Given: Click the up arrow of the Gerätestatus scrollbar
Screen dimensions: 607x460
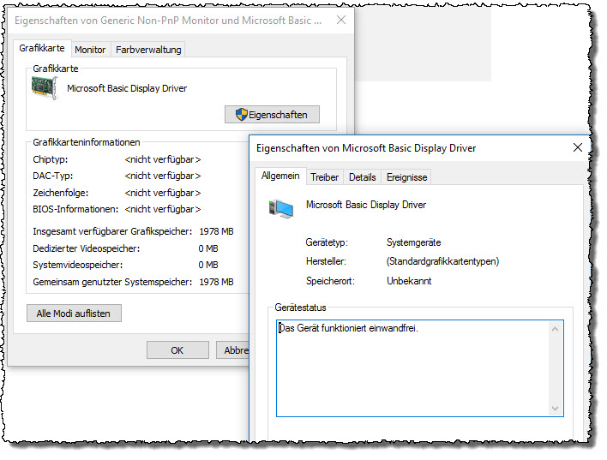Looking at the screenshot, I should click(x=555, y=329).
